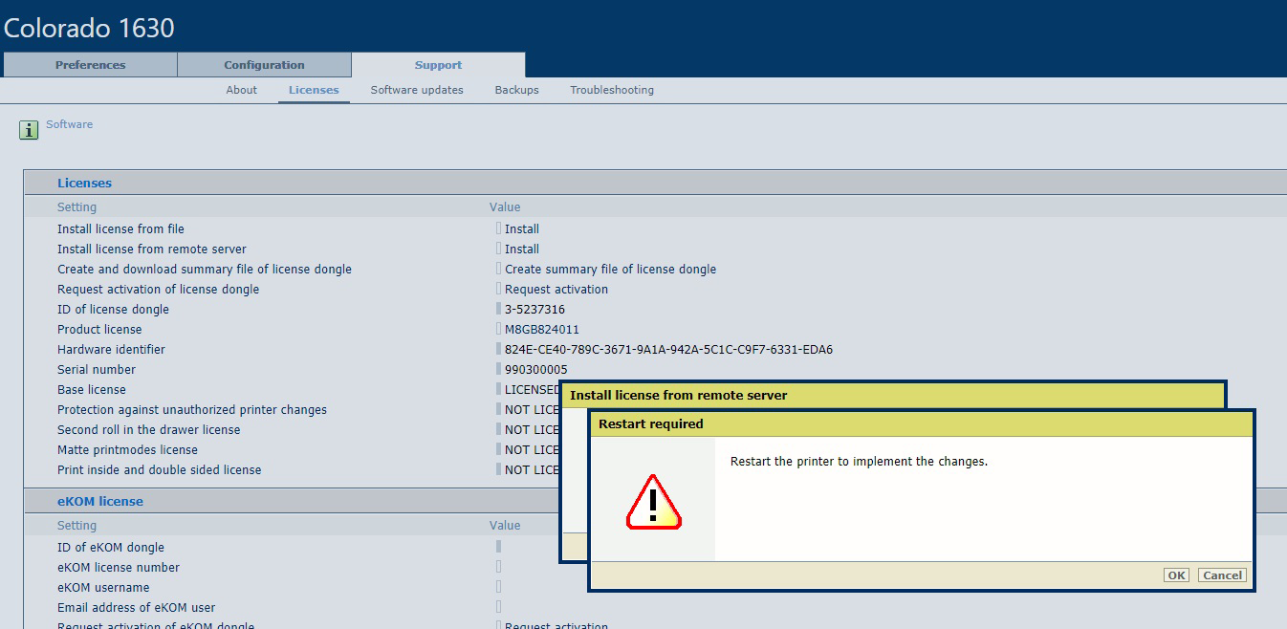Click the restart message text in dialog
The image size is (1287, 629).
pyautogui.click(x=859, y=461)
